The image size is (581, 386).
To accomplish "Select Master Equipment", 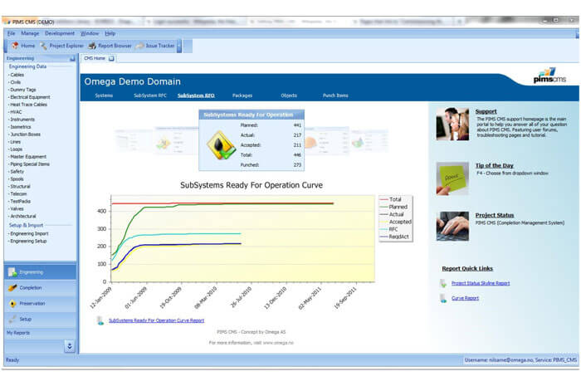I will [28, 156].
